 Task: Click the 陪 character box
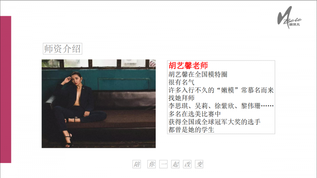point(137,164)
